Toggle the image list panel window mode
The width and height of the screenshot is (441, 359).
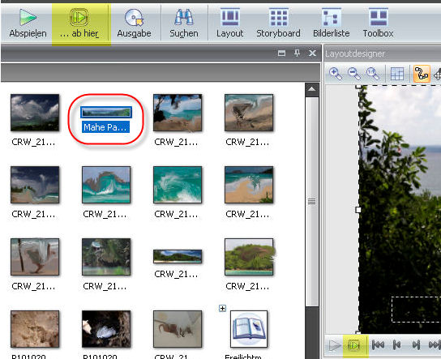281,53
